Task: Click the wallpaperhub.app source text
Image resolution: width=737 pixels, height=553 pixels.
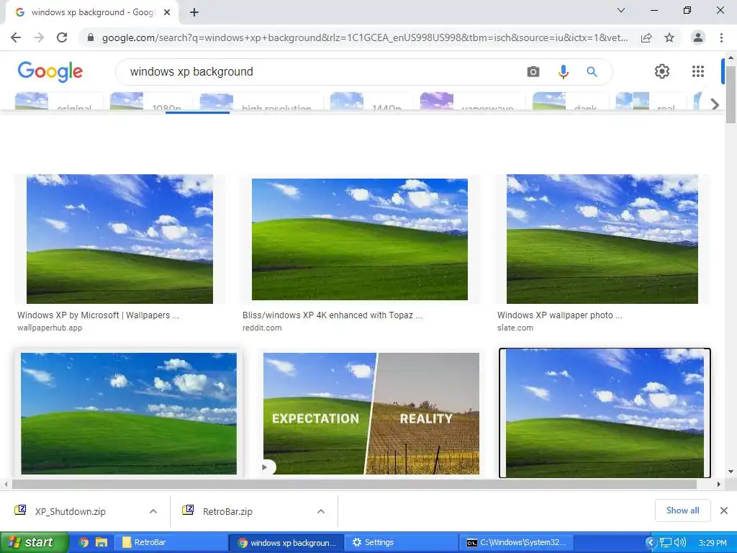Action: [50, 328]
